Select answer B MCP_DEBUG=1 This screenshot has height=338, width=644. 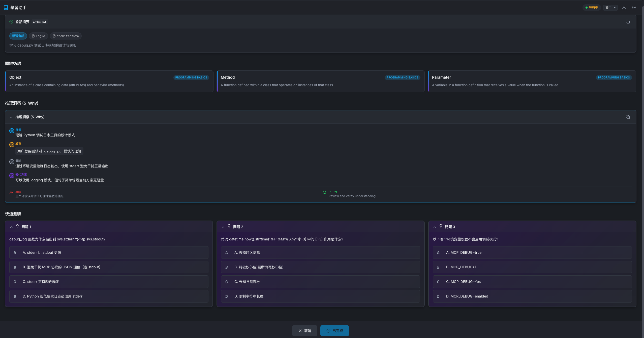pyautogui.click(x=532, y=267)
